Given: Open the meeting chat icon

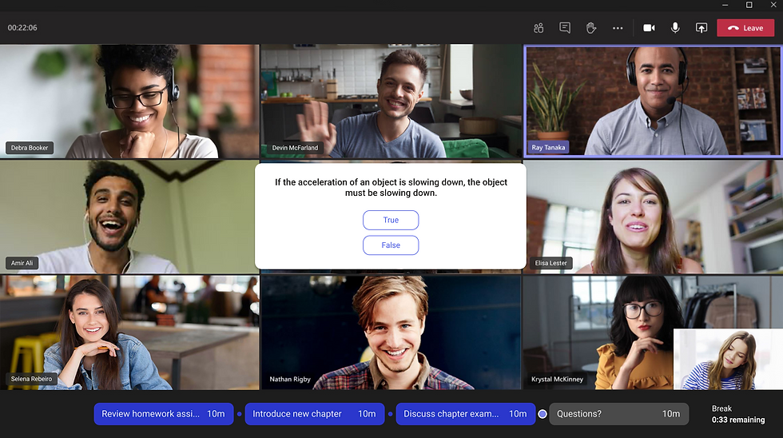Looking at the screenshot, I should tap(565, 27).
